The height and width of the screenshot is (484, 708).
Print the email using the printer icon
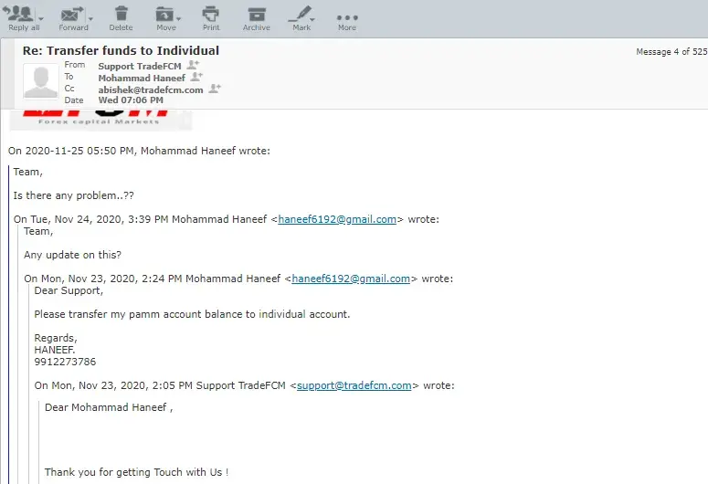[211, 14]
